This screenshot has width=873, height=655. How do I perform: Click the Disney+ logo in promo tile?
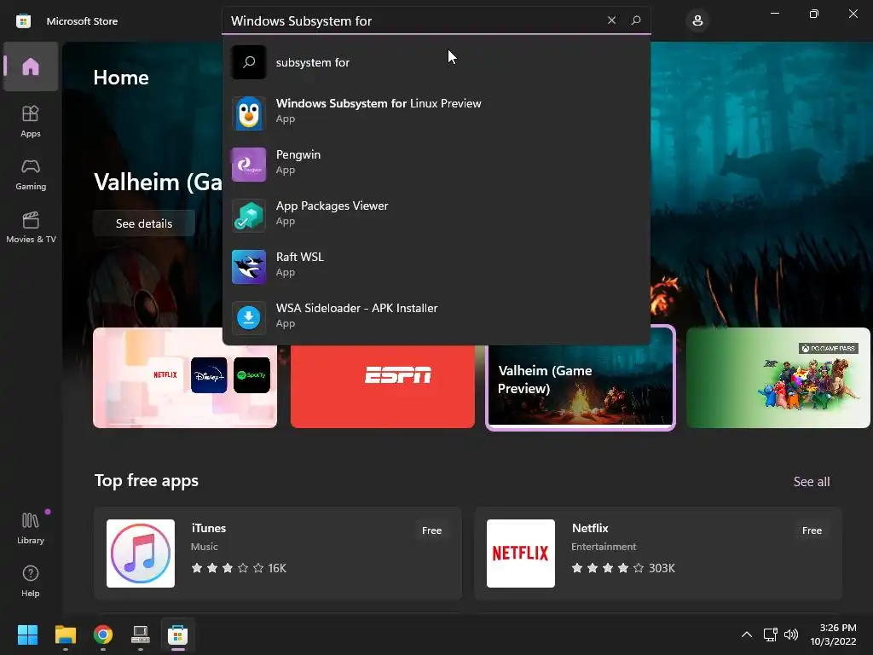pos(209,375)
